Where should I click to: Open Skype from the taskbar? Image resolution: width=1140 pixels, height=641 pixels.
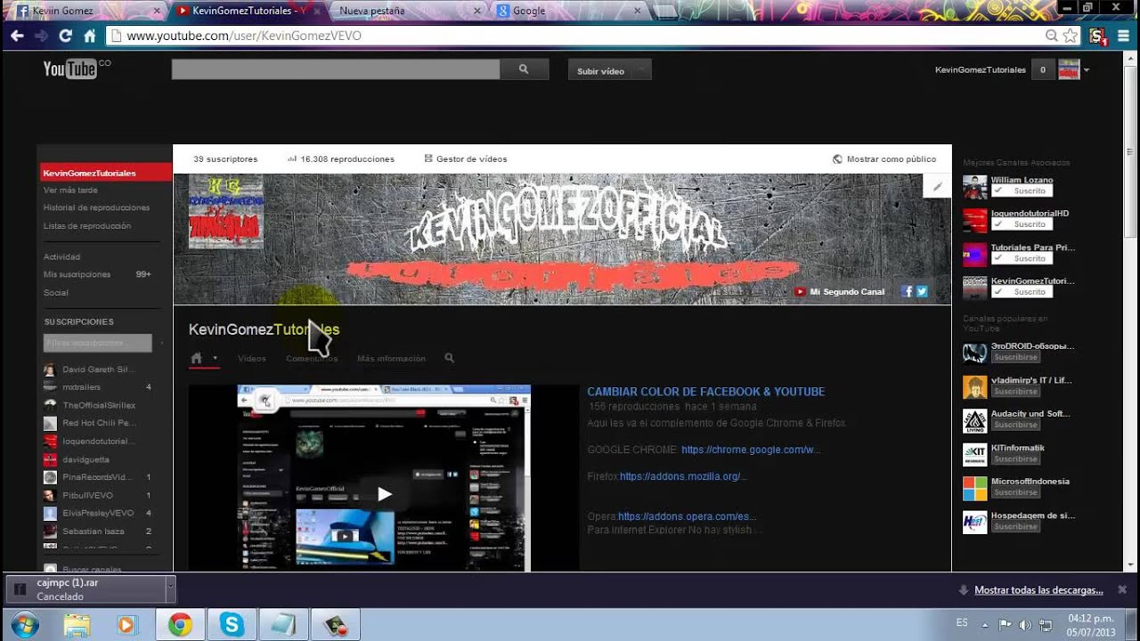coord(232,624)
